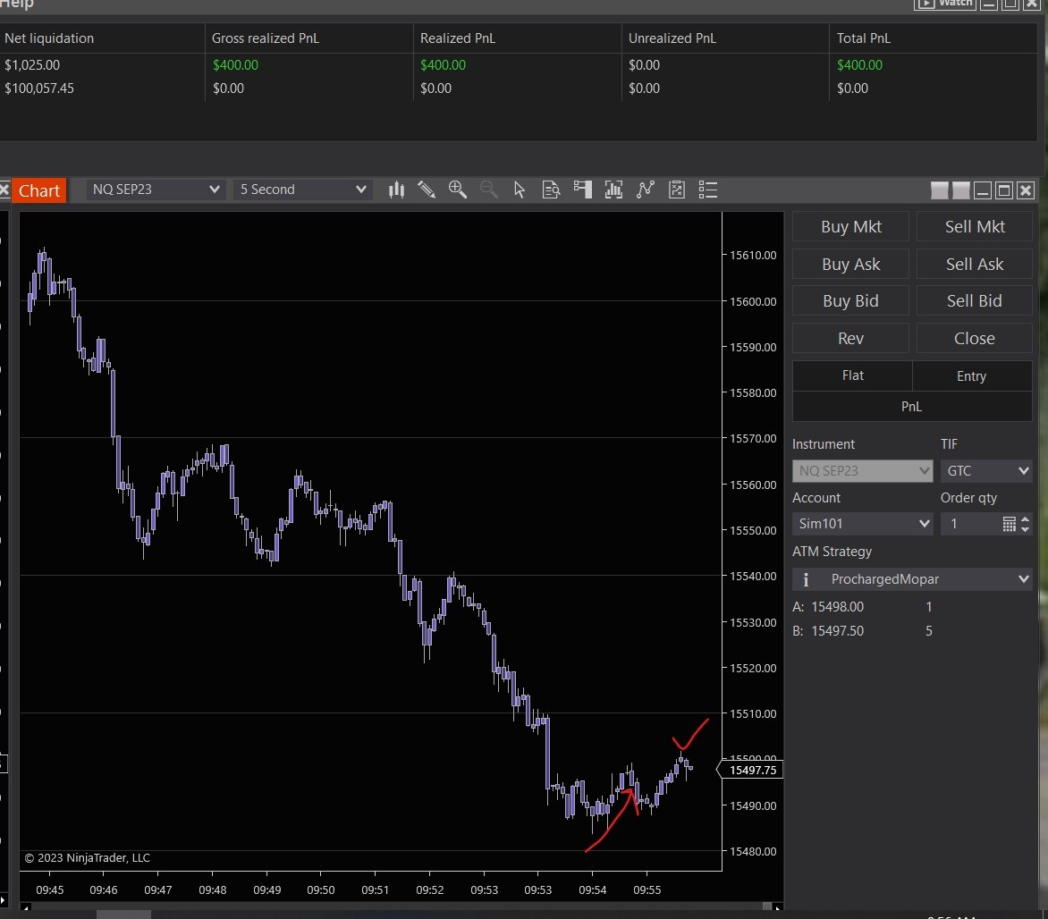Change the Sim101 account dropdown
1048x919 pixels.
862,524
